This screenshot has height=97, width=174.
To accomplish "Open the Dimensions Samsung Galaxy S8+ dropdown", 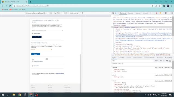I will (36, 13).
